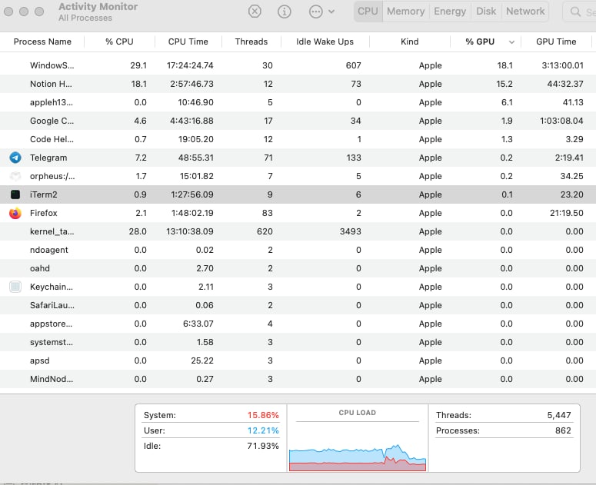Select the oahd process row

pyautogui.click(x=298, y=268)
